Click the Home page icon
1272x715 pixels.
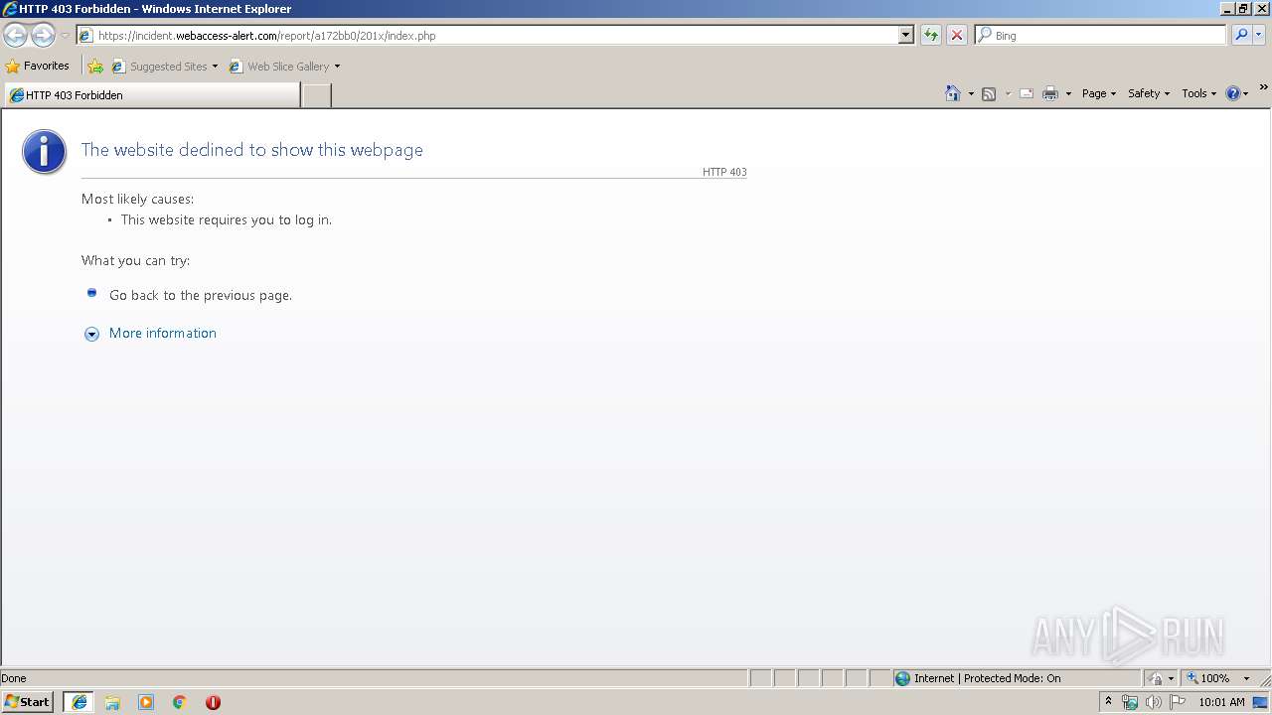(x=953, y=93)
